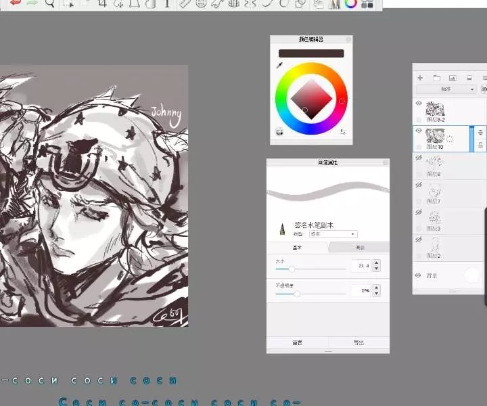Image resolution: width=487 pixels, height=406 pixels.
Task: Open the layer blend mode dropdown
Action: pos(446,89)
